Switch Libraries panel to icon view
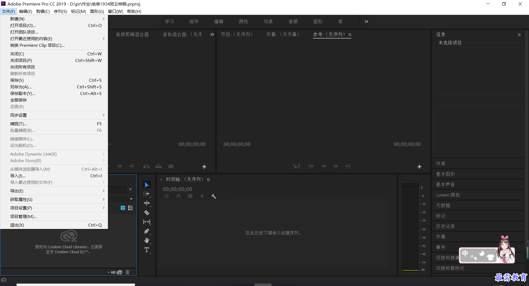Image resolution: width=529 pixels, height=286 pixels. [123, 208]
